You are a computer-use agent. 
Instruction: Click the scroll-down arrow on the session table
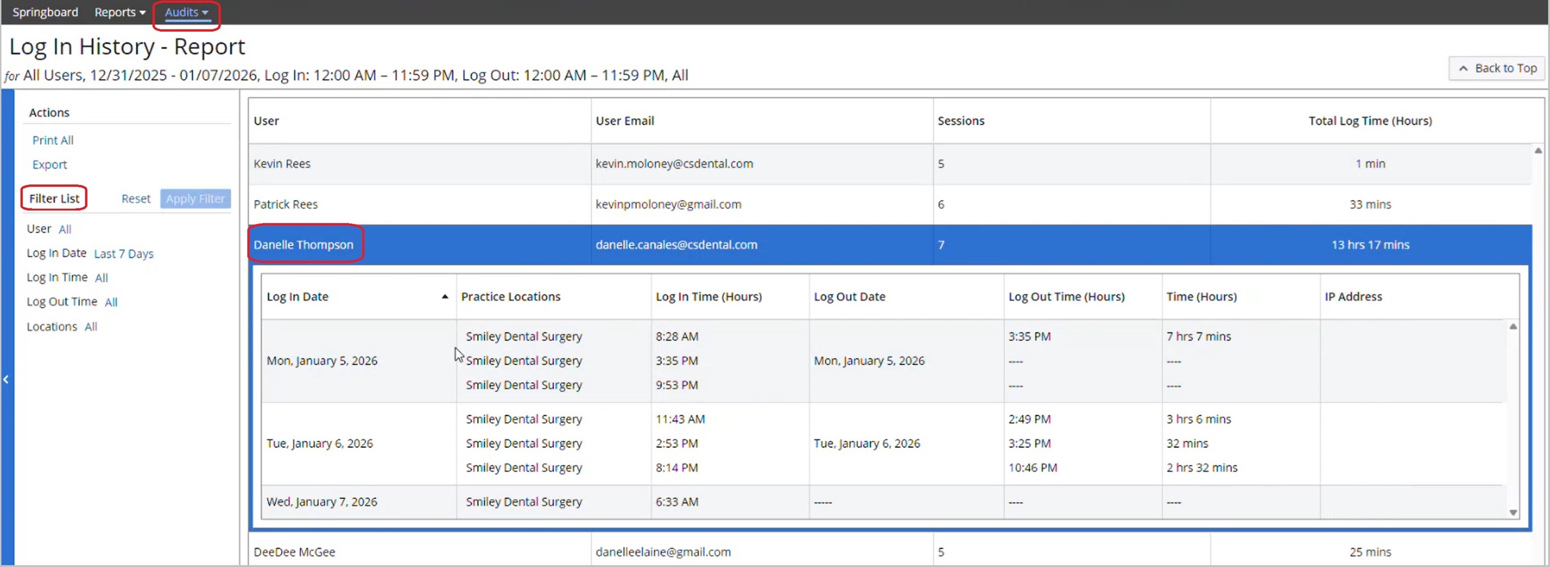pyautogui.click(x=1513, y=512)
